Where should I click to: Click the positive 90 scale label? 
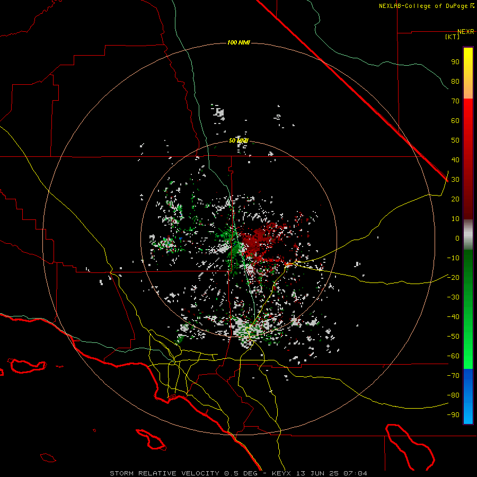coord(455,62)
